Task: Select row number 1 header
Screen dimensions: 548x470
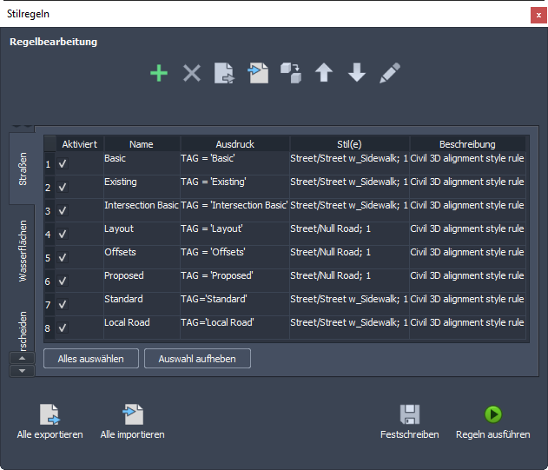Action: (50, 163)
